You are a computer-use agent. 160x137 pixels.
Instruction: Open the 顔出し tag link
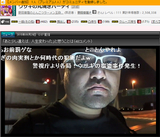pos(61,22)
